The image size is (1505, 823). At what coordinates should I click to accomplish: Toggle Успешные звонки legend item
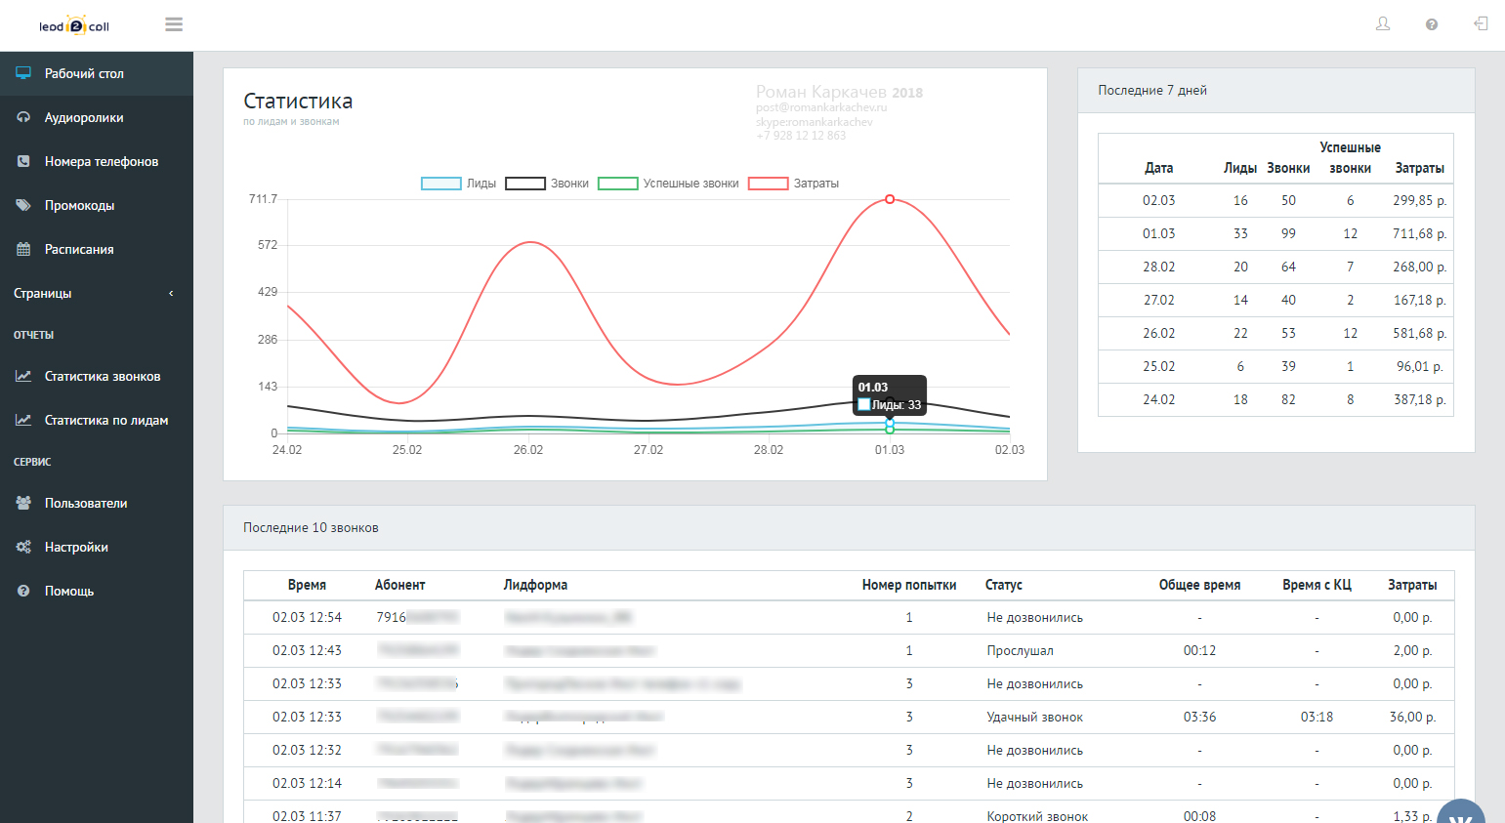(x=668, y=184)
